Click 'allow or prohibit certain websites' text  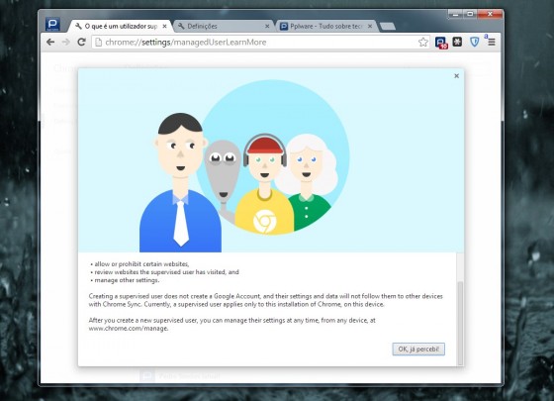tap(141, 263)
